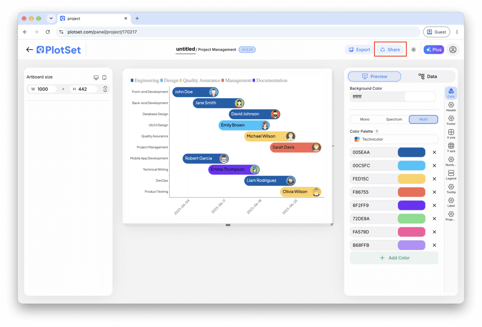Click the white background color swatch

[420, 97]
